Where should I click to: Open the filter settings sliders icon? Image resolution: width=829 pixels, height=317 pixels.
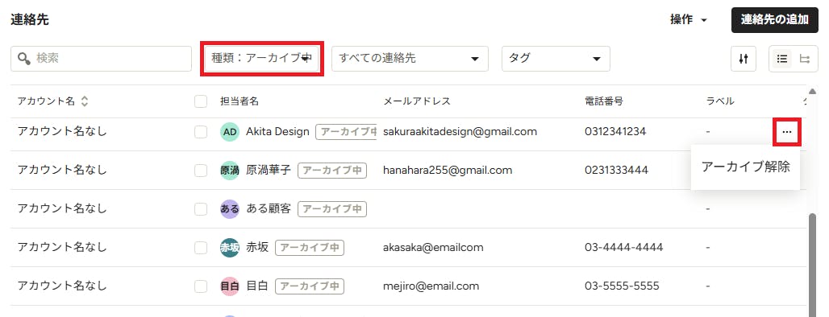pos(744,59)
